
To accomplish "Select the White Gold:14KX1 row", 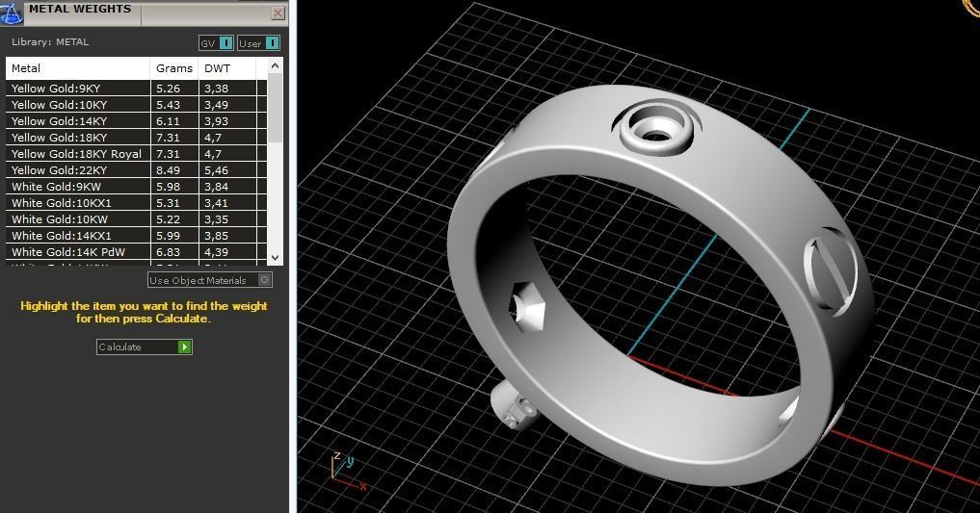I will (x=136, y=235).
